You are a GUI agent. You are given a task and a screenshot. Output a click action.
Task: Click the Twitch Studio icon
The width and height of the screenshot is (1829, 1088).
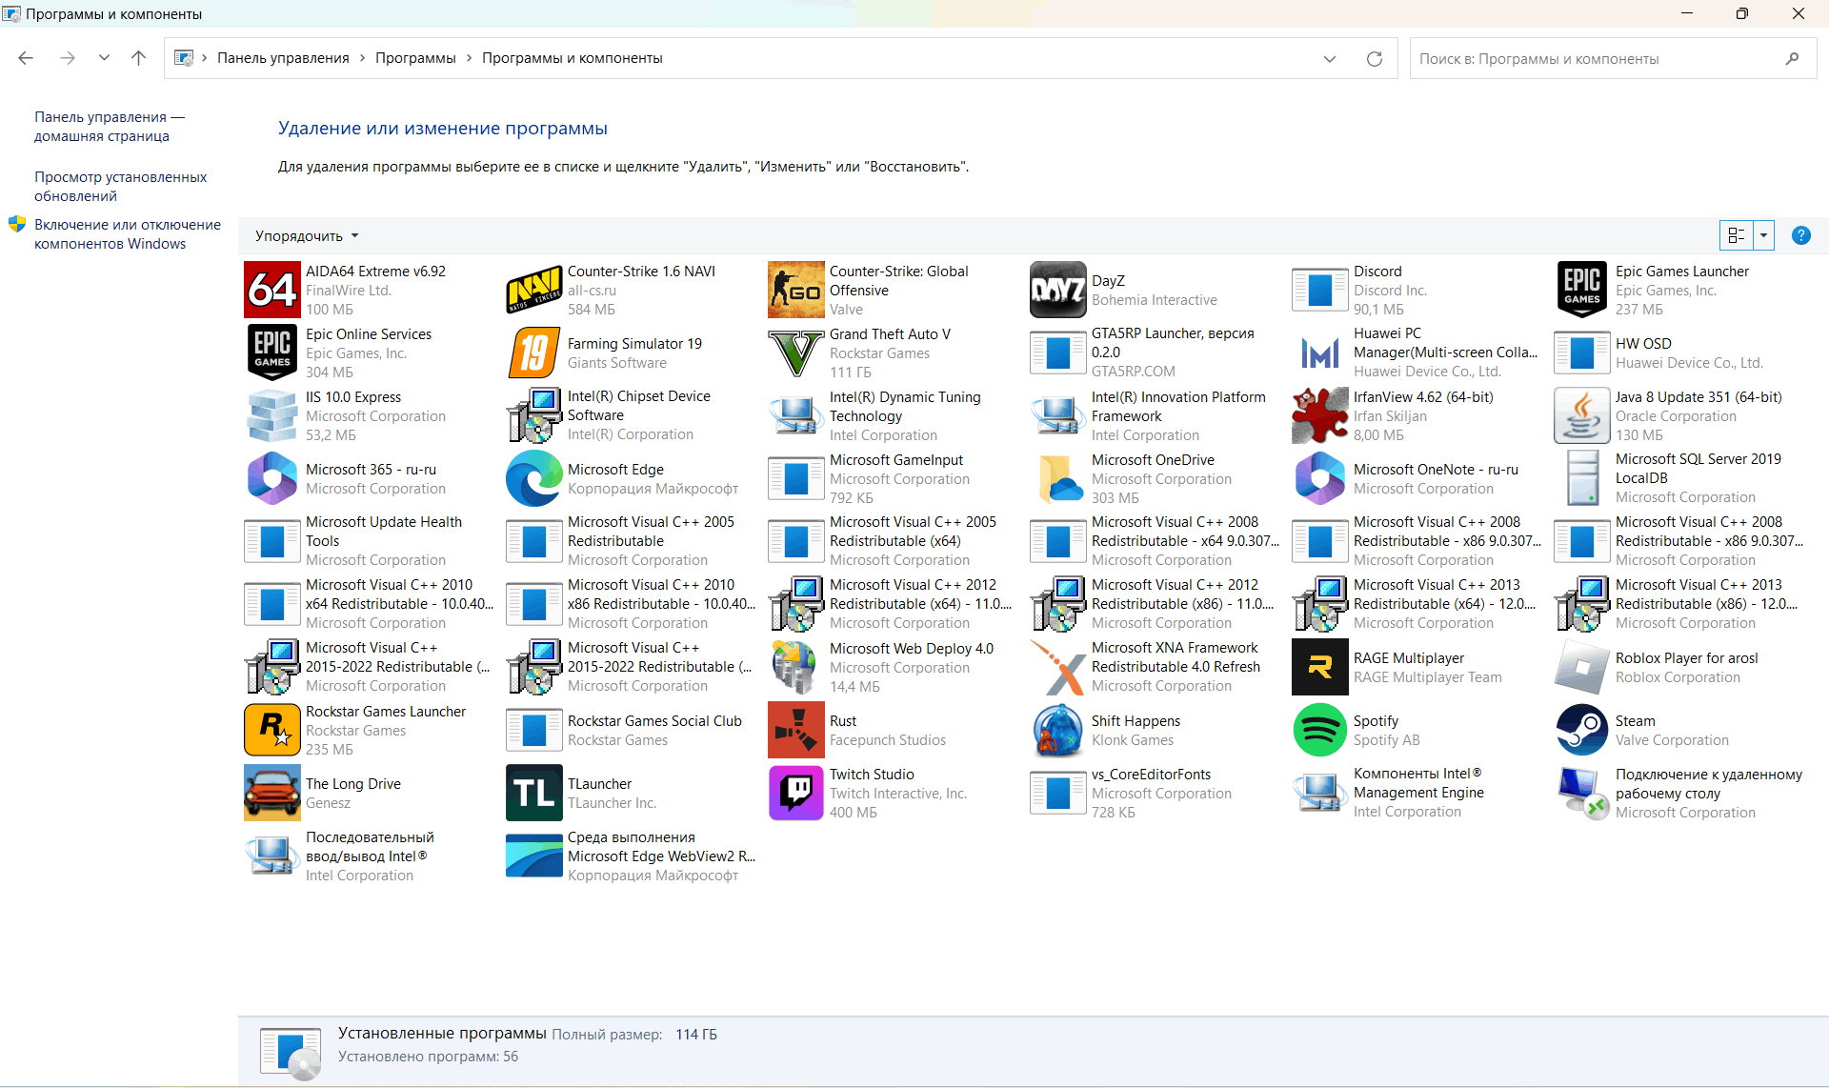pyautogui.click(x=796, y=793)
